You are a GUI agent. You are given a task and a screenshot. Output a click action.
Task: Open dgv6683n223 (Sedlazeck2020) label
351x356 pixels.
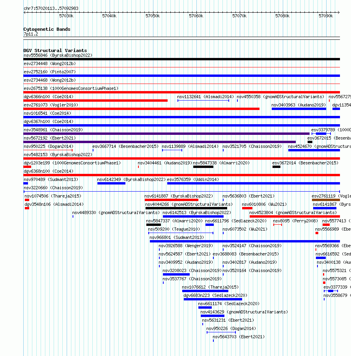[215, 295]
